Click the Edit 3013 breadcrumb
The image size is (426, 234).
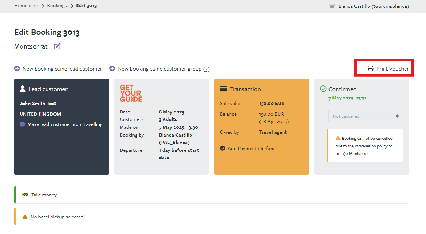click(x=86, y=6)
